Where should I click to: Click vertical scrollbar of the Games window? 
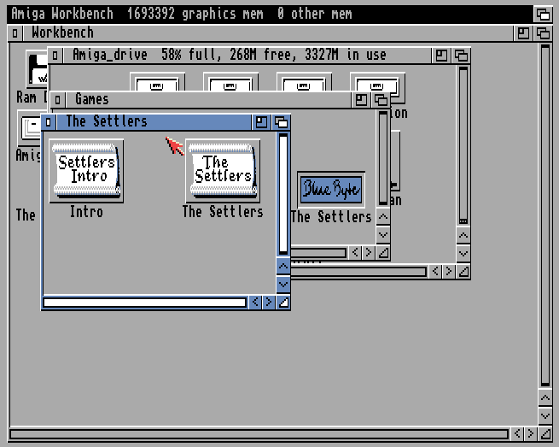383,158
